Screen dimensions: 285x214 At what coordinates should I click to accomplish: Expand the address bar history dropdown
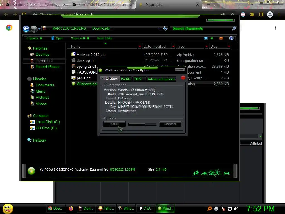pos(159,29)
